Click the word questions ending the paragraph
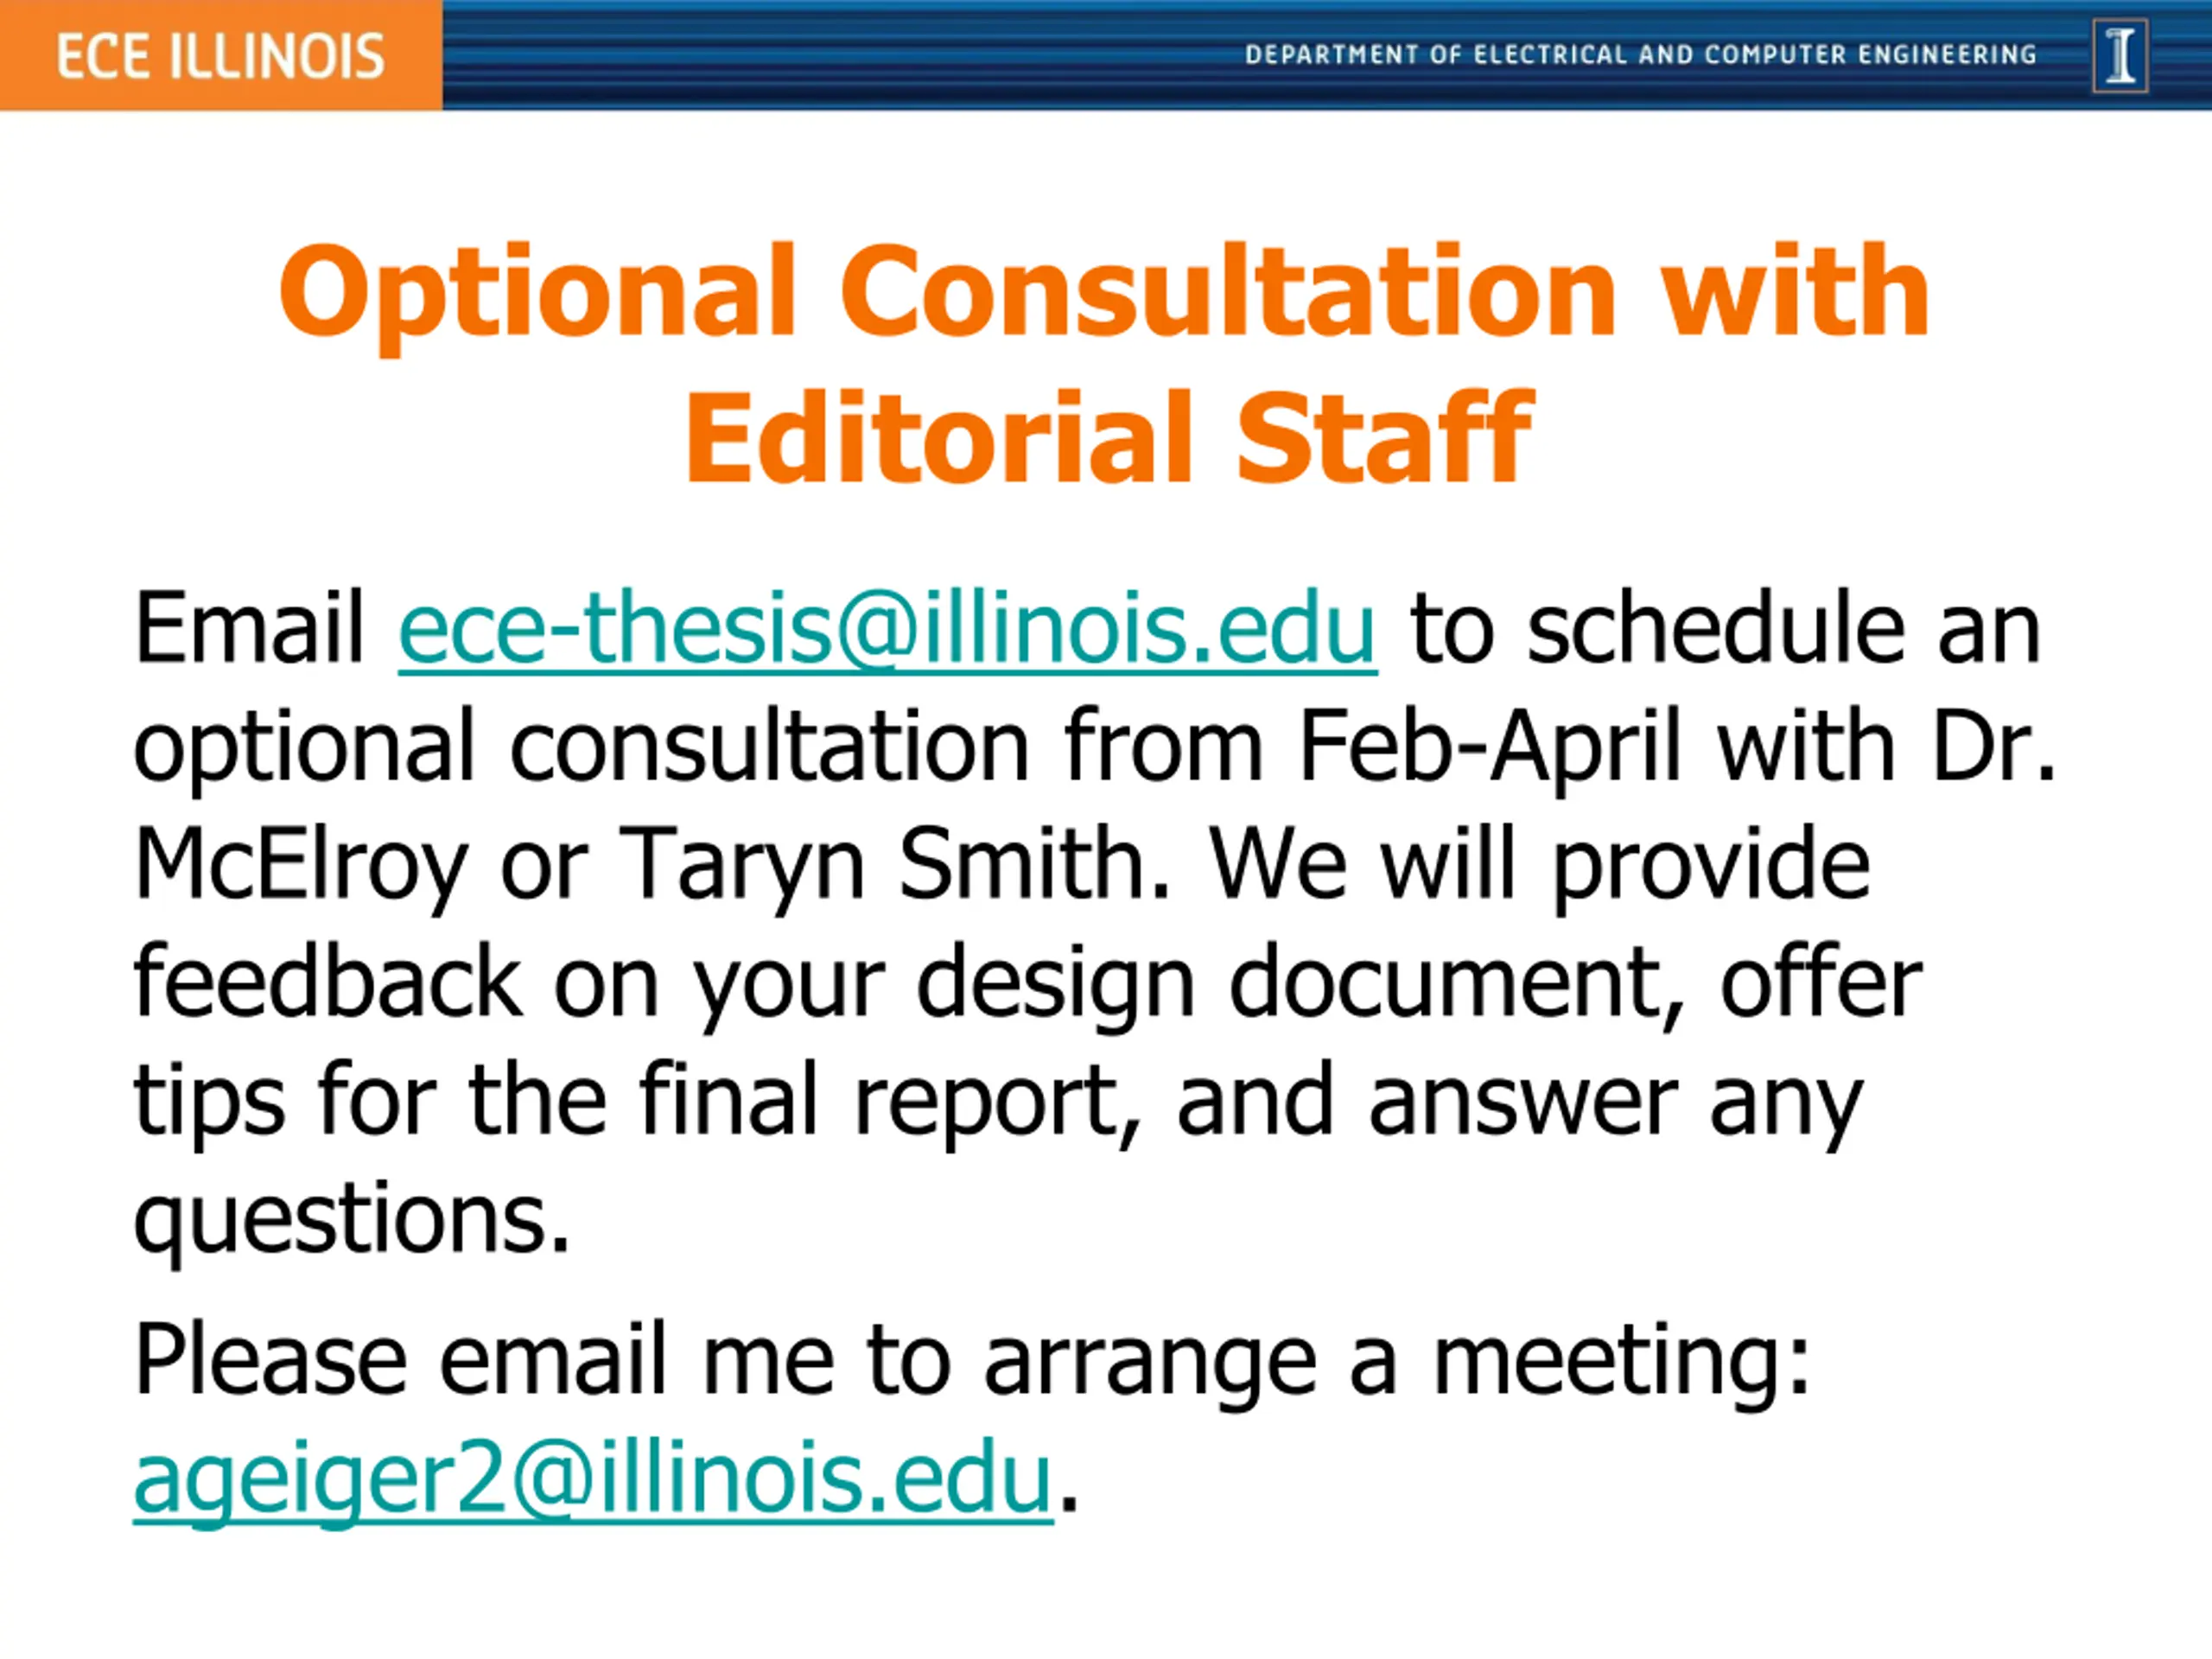 point(351,1220)
